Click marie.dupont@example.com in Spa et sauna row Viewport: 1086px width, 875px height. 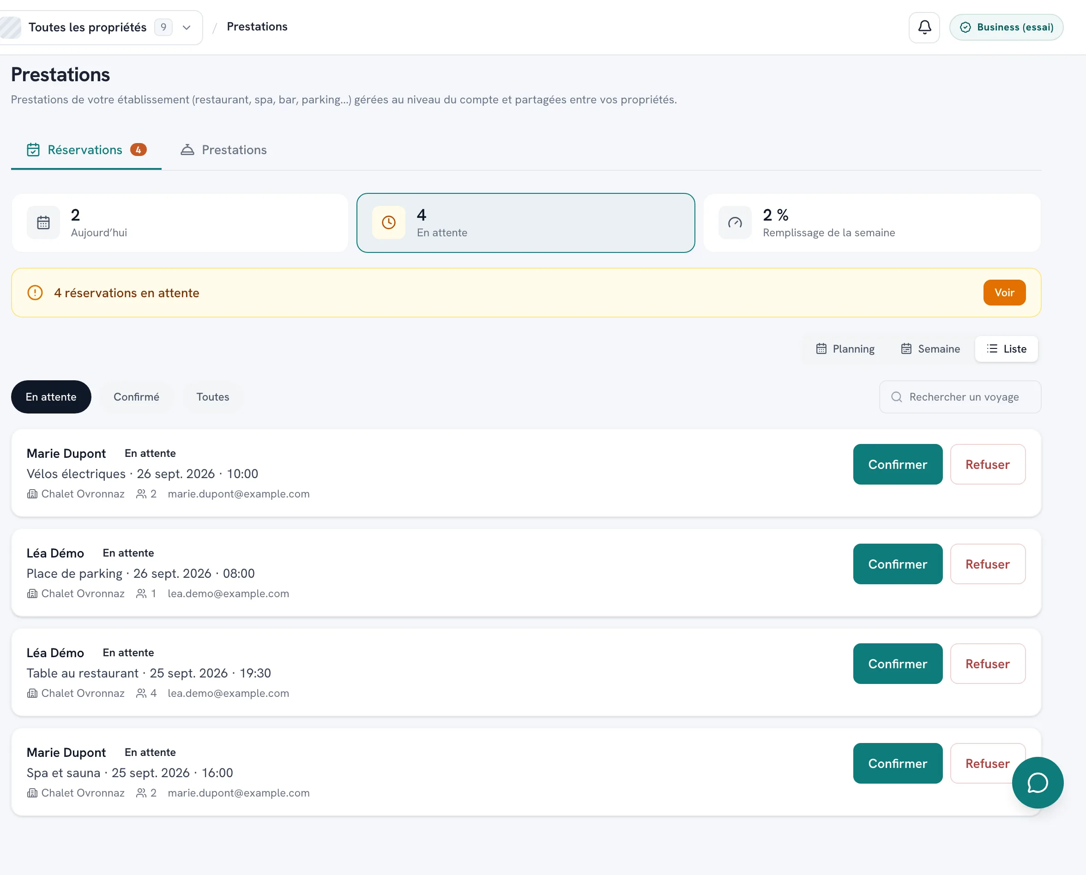click(238, 793)
